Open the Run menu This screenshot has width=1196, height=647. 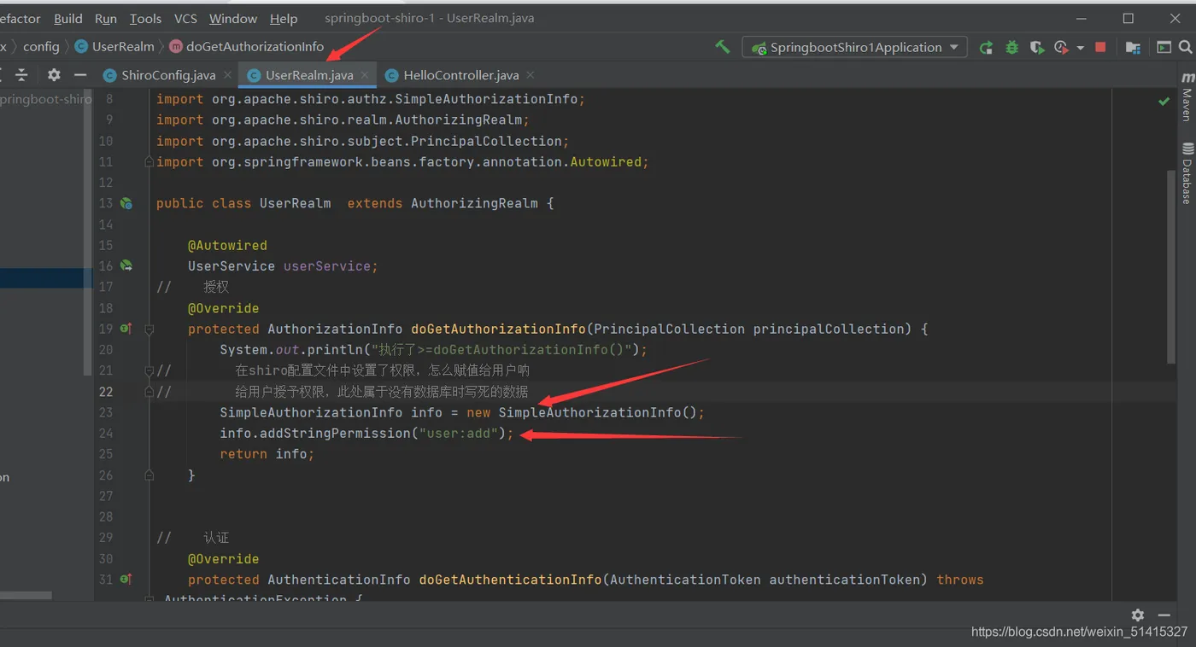[x=106, y=18]
